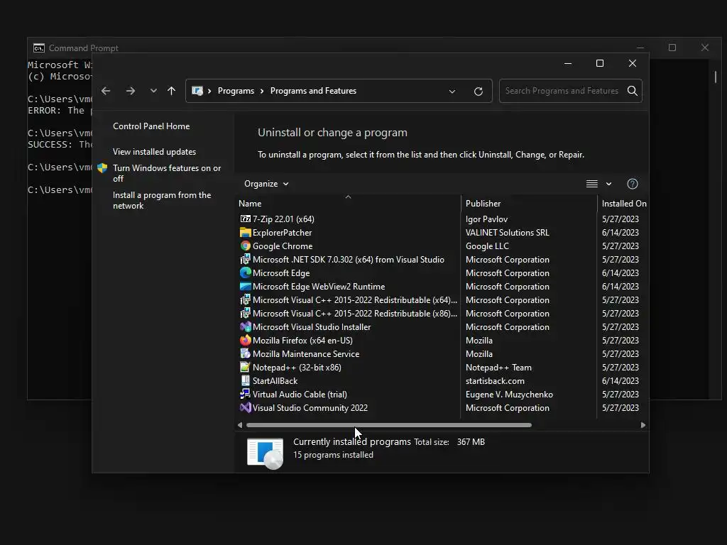Viewport: 727px width, 545px height.
Task: Expand the address bar history dropdown
Action: pyautogui.click(x=452, y=92)
